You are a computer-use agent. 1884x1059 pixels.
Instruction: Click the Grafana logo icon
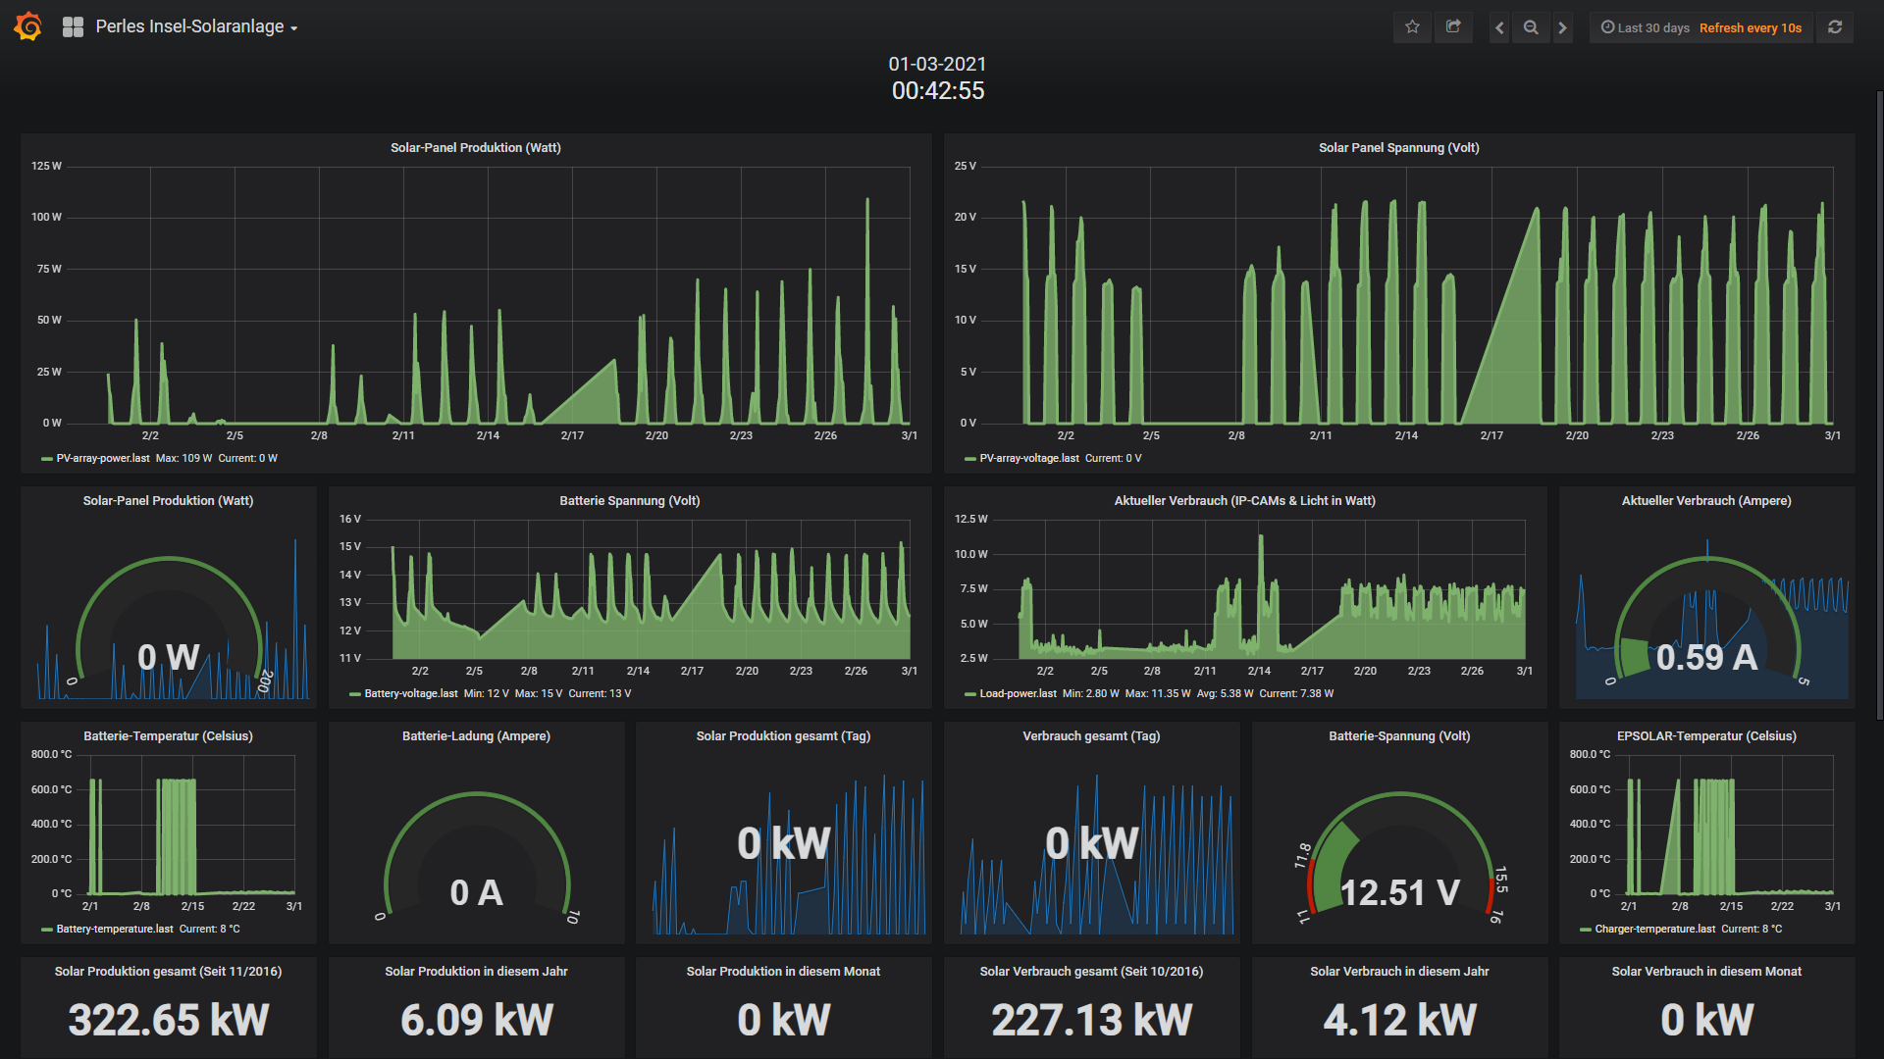coord(28,26)
